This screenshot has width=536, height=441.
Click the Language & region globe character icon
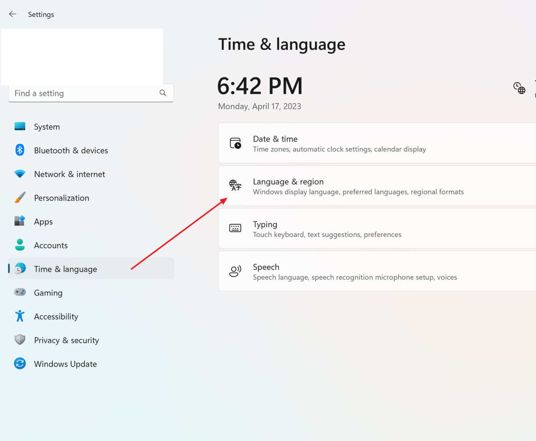[x=235, y=185]
